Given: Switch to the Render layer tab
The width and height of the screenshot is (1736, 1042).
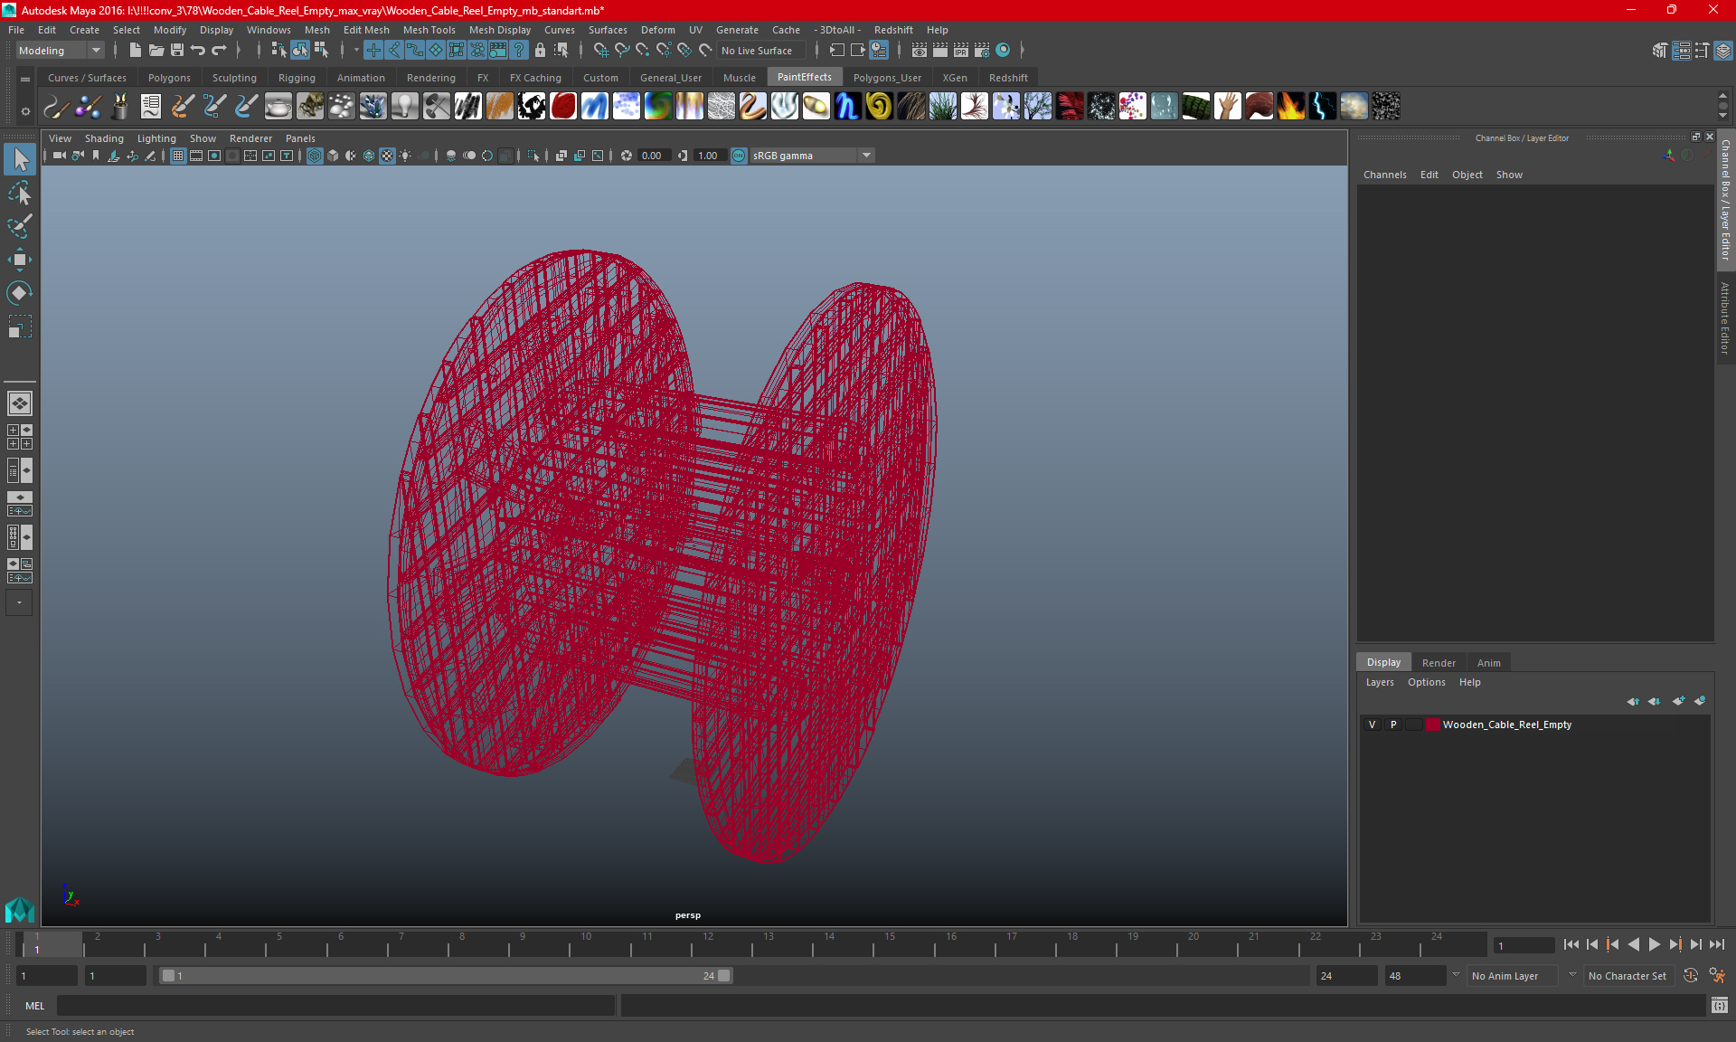Looking at the screenshot, I should pos(1439,663).
